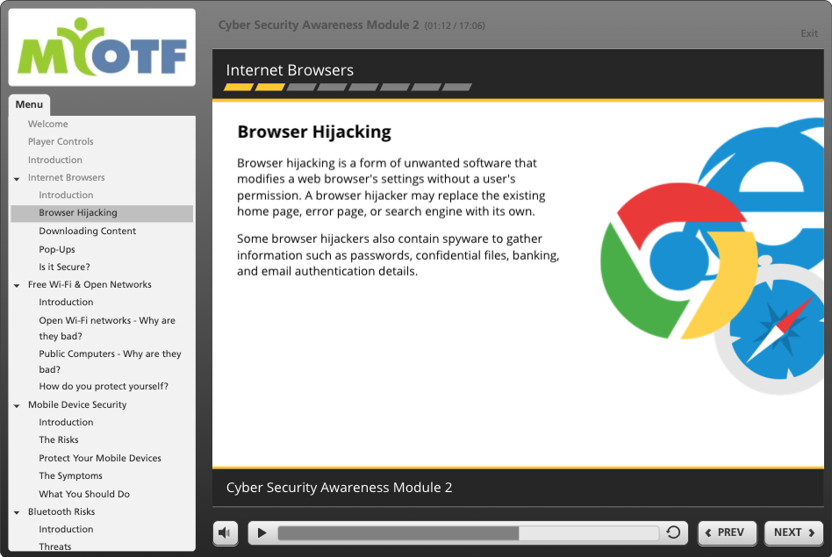Open Introduction under Bluetooth Risks
The height and width of the screenshot is (557, 832).
66,529
